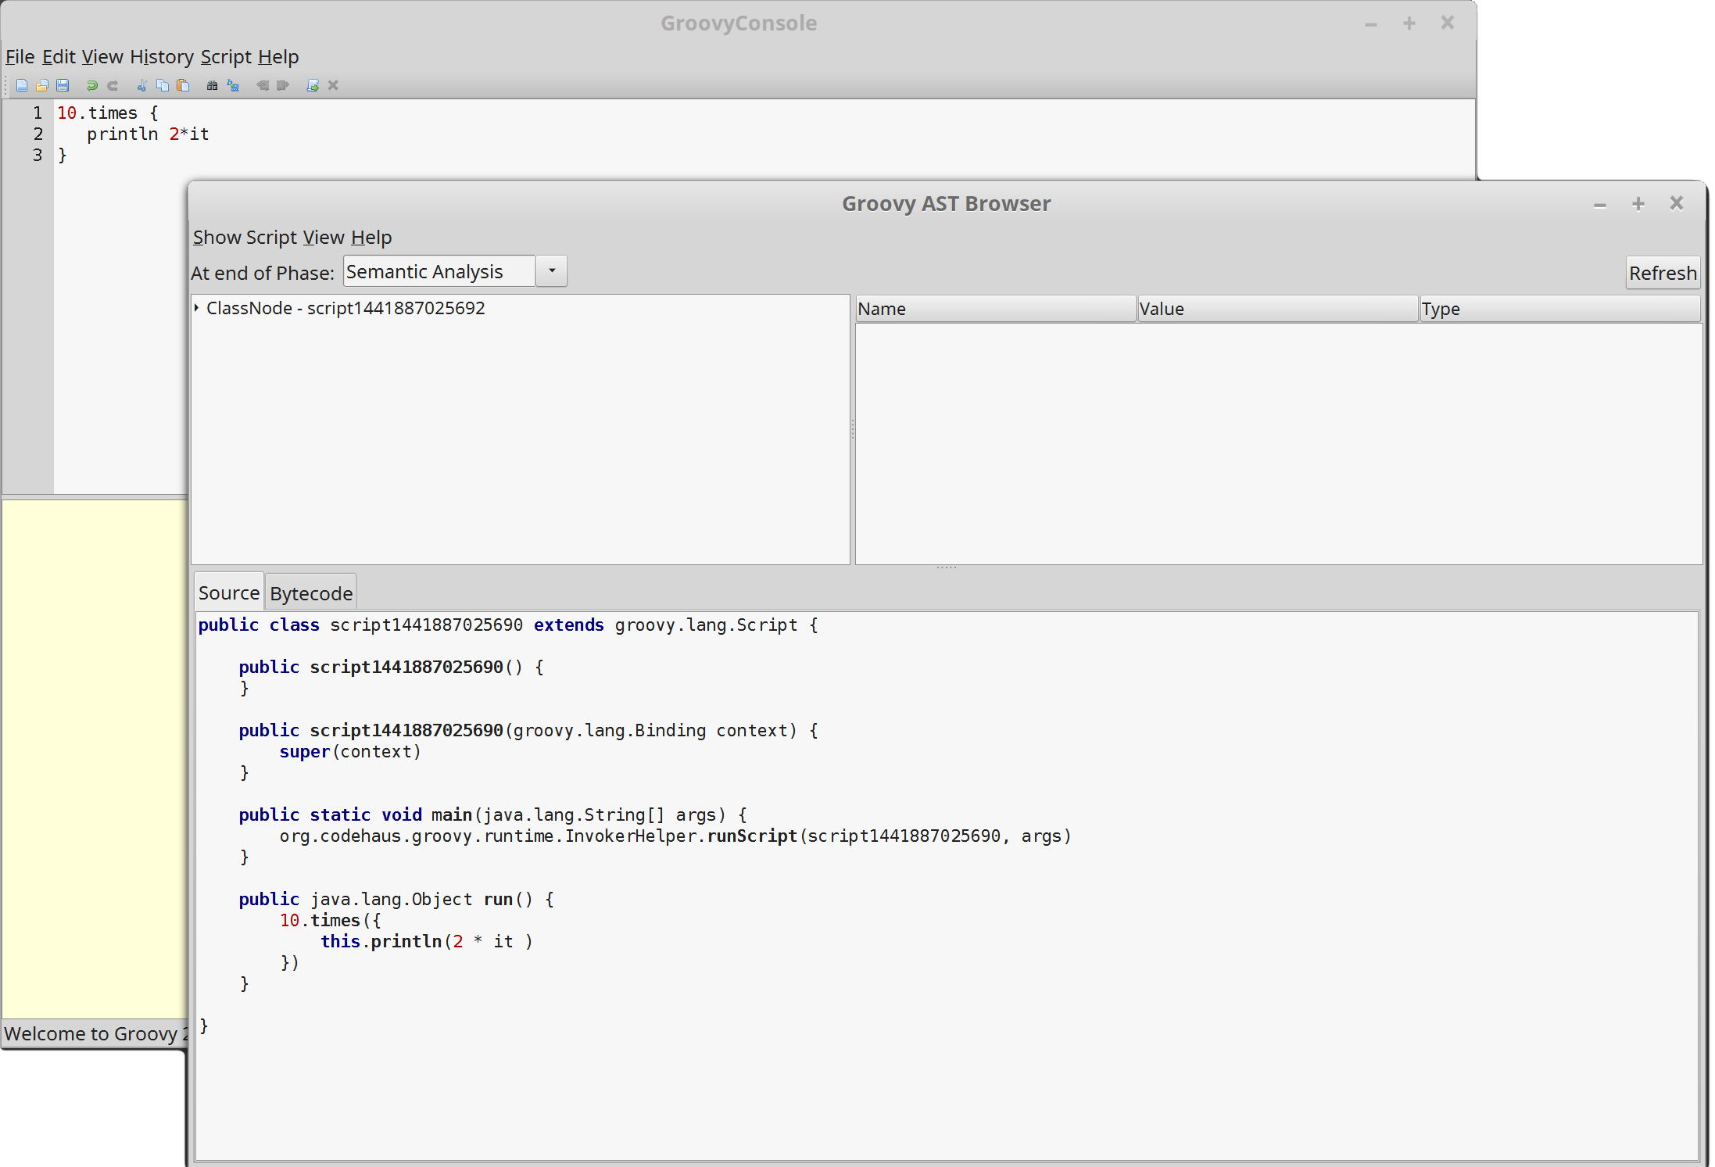Viewport: 1715px width, 1167px height.
Task: Expand the ClassNode - script1441887025692 tree item
Action: click(x=196, y=308)
